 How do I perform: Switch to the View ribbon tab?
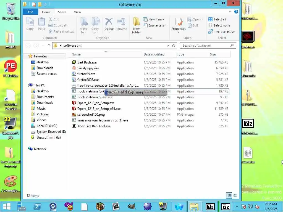click(x=77, y=12)
